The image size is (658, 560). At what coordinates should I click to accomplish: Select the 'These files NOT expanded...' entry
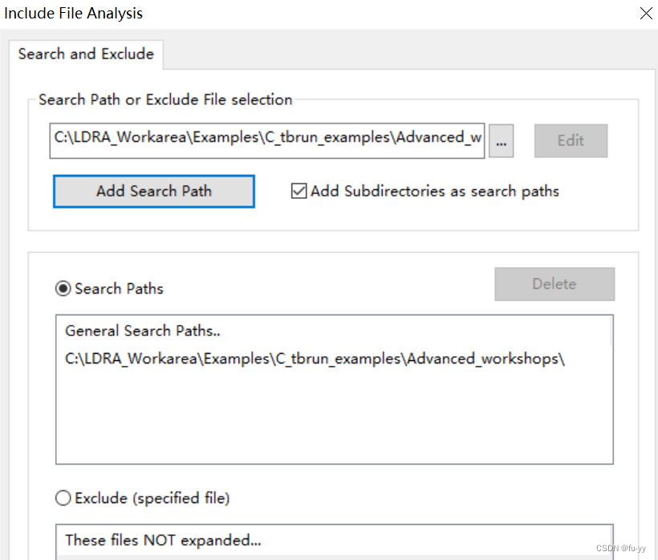[163, 540]
